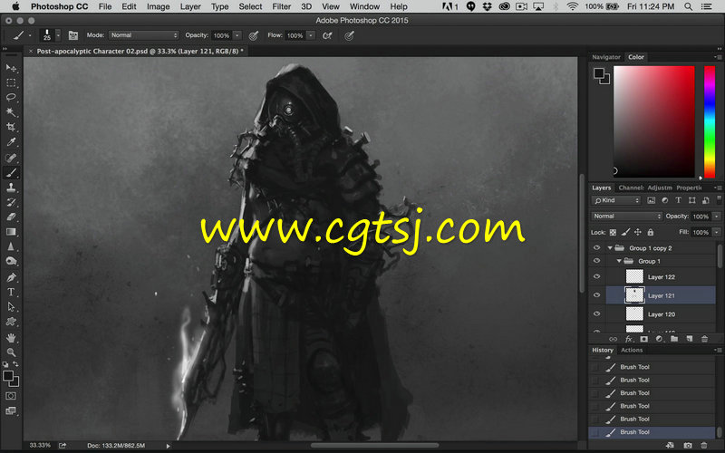725x453 pixels.
Task: Select the Path Selection tool
Action: click(11, 307)
